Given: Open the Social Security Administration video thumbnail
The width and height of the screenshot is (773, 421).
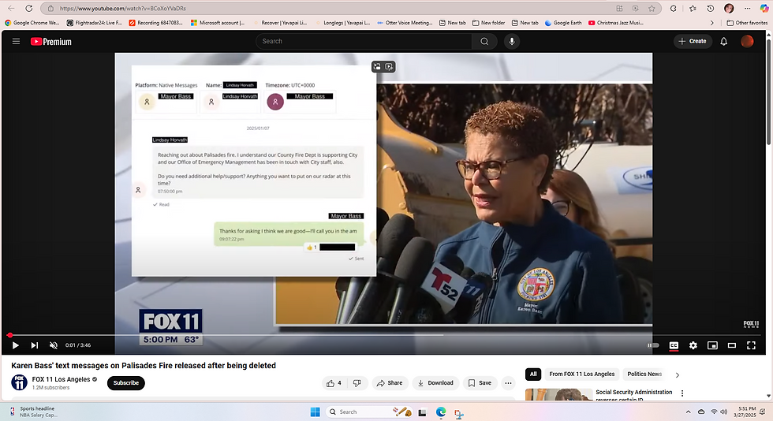Looking at the screenshot, I should pyautogui.click(x=559, y=394).
